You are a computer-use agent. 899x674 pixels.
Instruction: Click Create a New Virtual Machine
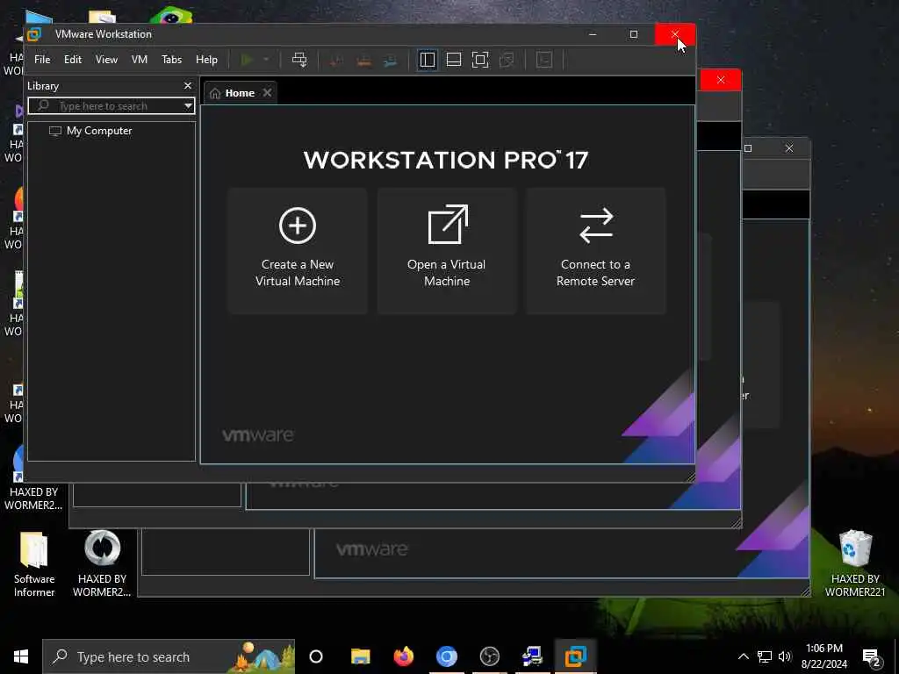pos(297,250)
